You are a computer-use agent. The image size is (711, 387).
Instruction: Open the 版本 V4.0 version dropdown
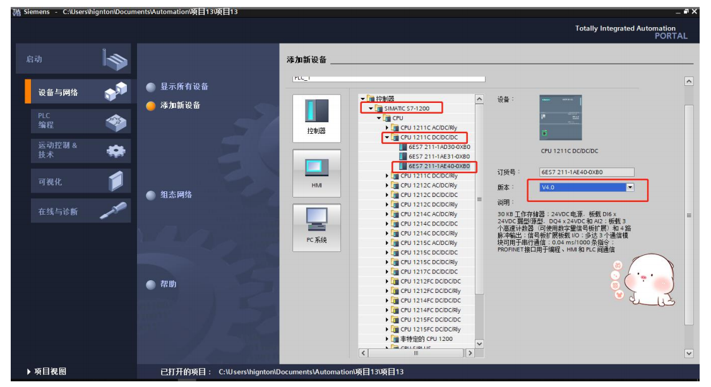coord(629,188)
